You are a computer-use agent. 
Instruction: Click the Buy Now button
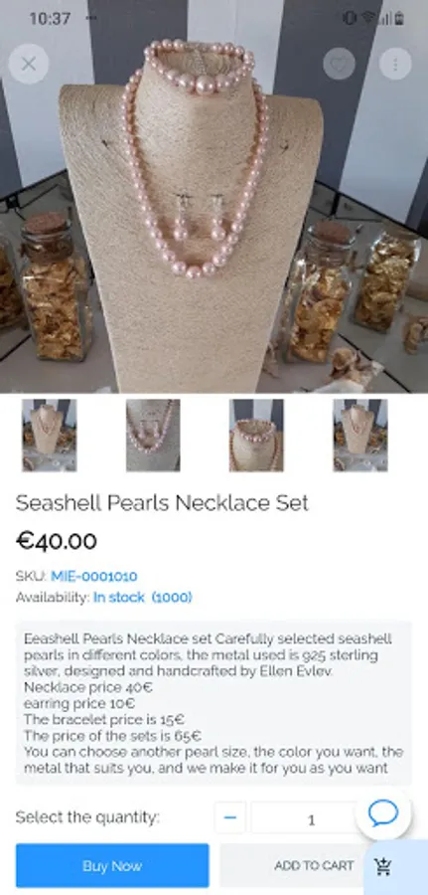click(x=112, y=866)
